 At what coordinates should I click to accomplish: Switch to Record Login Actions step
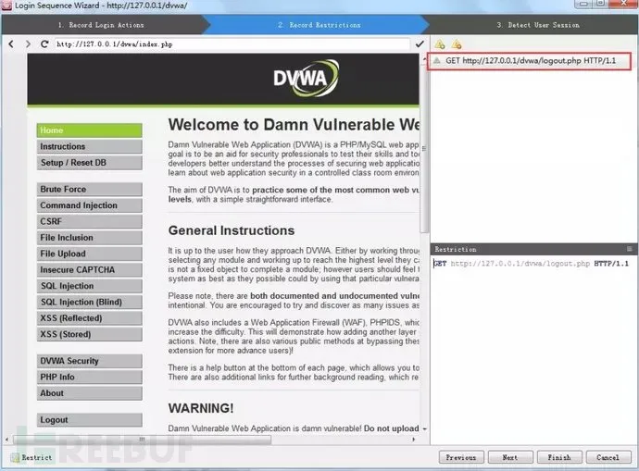[101, 25]
